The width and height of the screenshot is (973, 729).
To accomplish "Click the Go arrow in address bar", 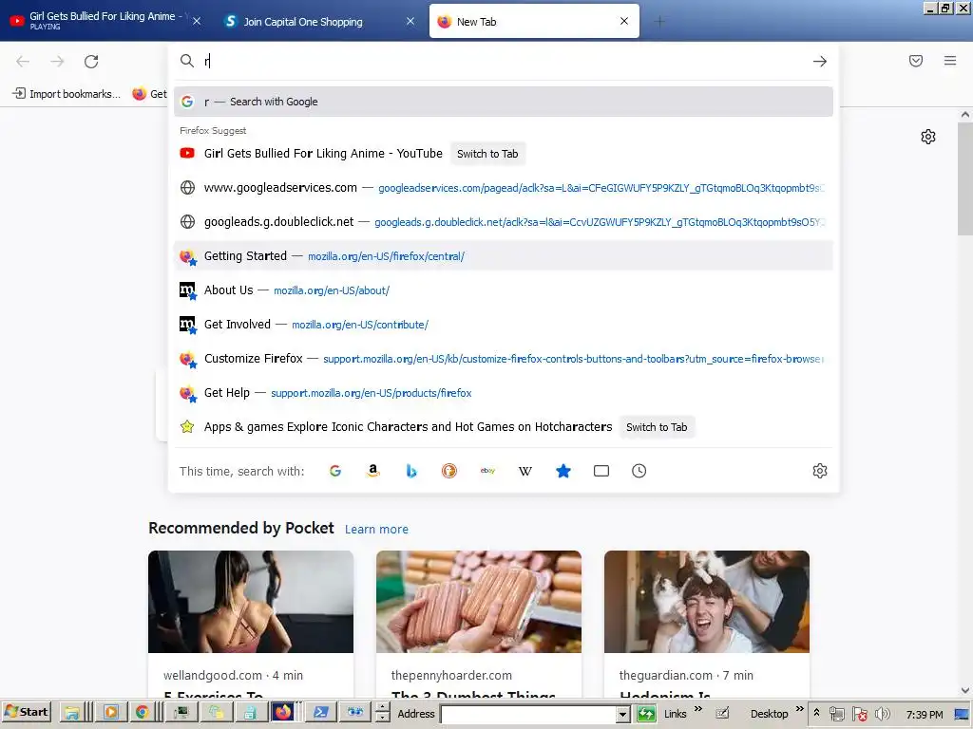I will click(x=820, y=62).
